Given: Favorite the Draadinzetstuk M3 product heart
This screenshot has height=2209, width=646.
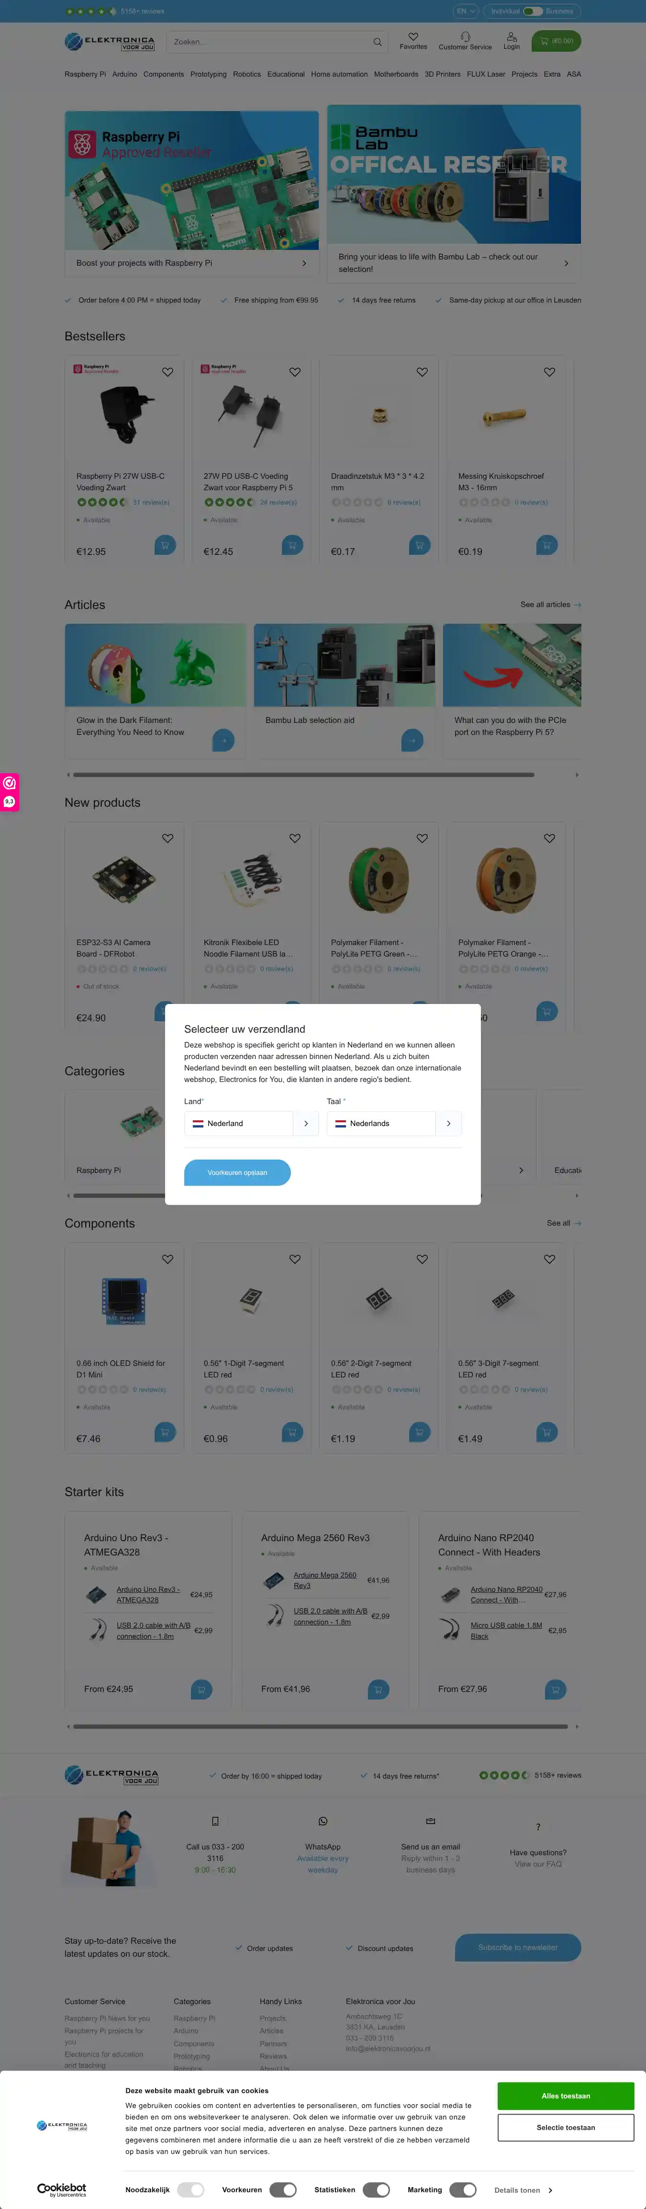Looking at the screenshot, I should tap(423, 372).
